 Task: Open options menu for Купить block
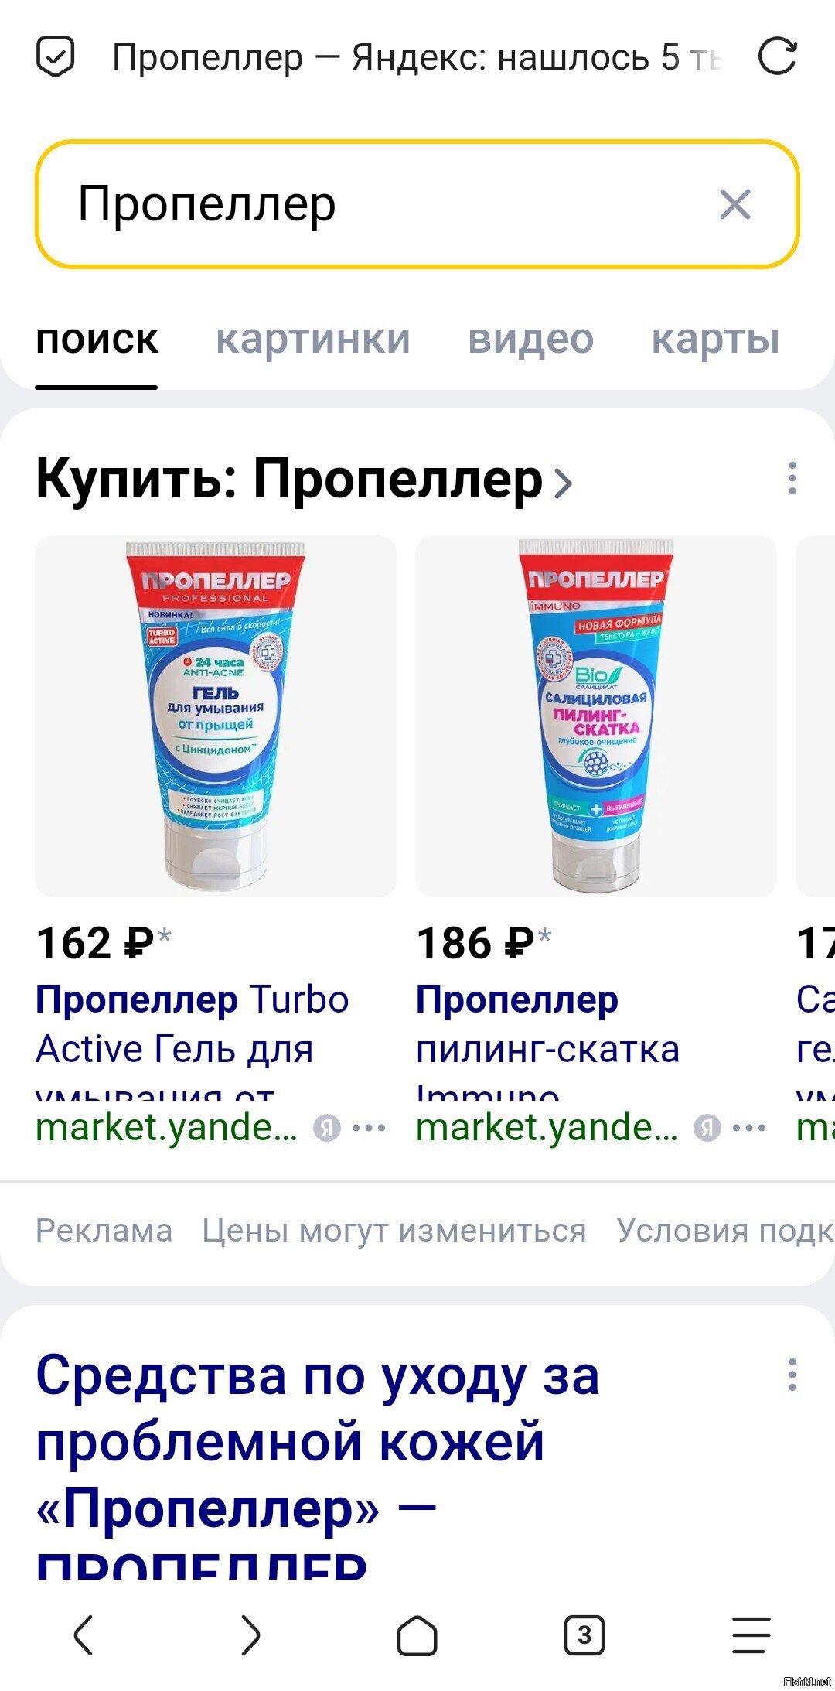click(x=792, y=479)
